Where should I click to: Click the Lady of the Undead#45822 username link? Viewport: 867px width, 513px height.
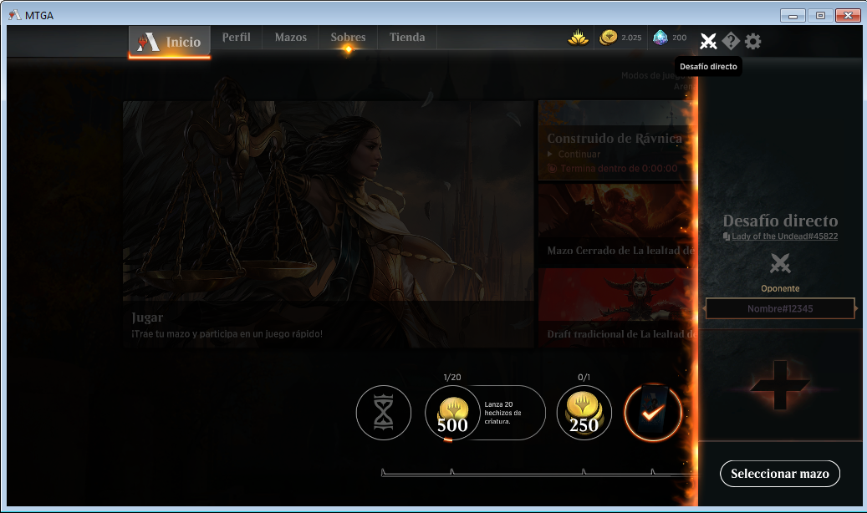pos(784,236)
